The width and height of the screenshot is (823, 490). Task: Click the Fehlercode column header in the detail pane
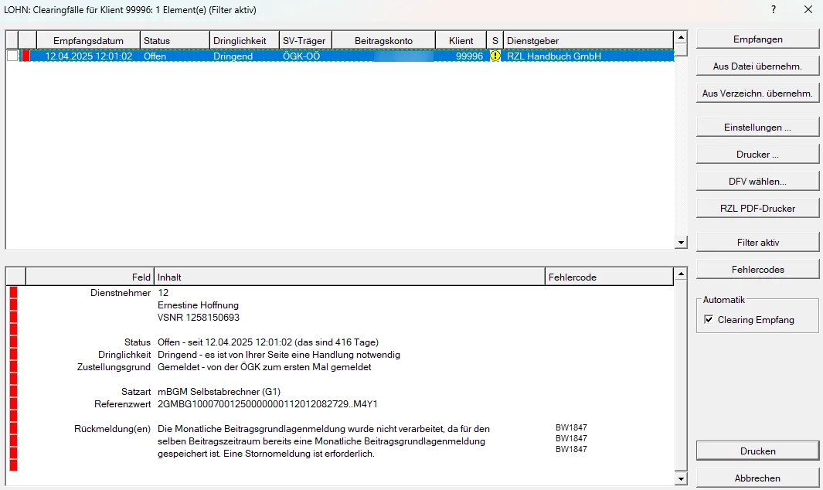point(609,277)
